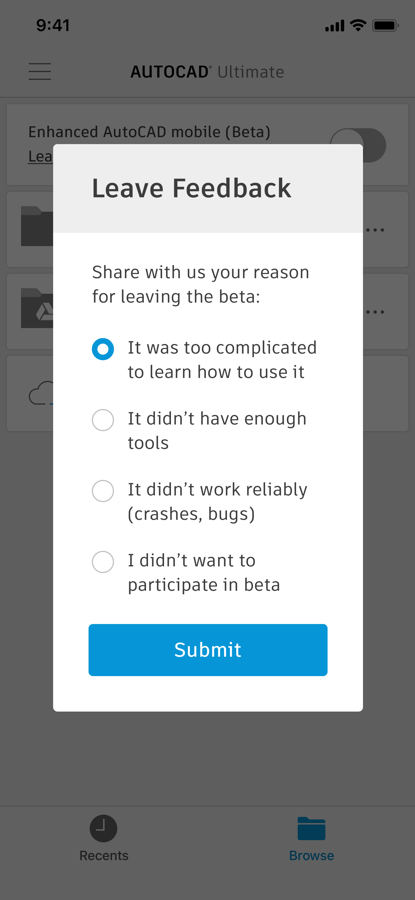Tap the AUTOCAD Ultimate title
415x900 pixels.
tap(207, 71)
